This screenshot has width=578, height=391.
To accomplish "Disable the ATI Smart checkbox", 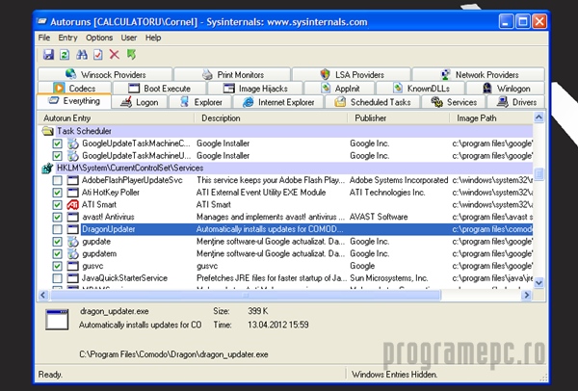I will tap(57, 204).
